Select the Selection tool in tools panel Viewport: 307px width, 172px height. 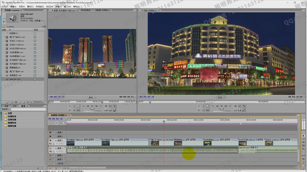tap(303, 135)
